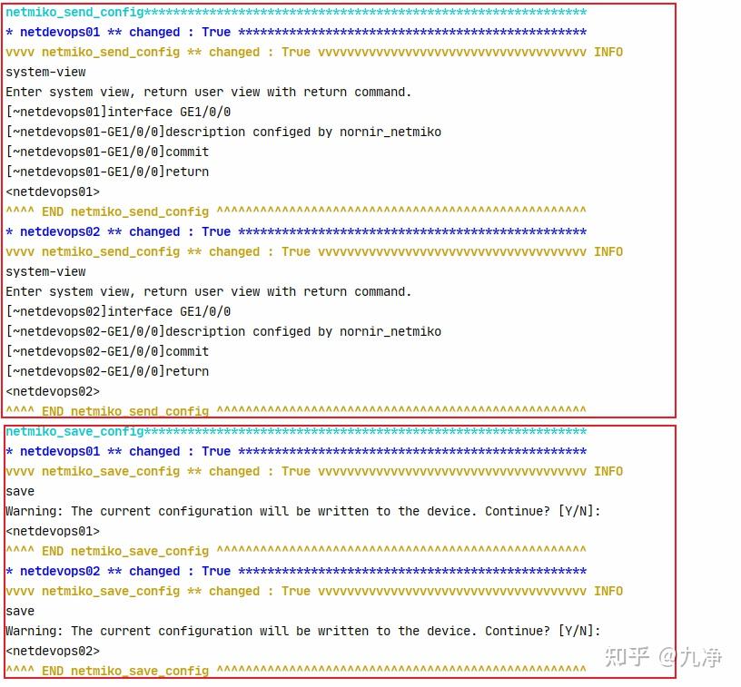Click the netdevops01-GE1/0/0 description configed line

tap(223, 132)
